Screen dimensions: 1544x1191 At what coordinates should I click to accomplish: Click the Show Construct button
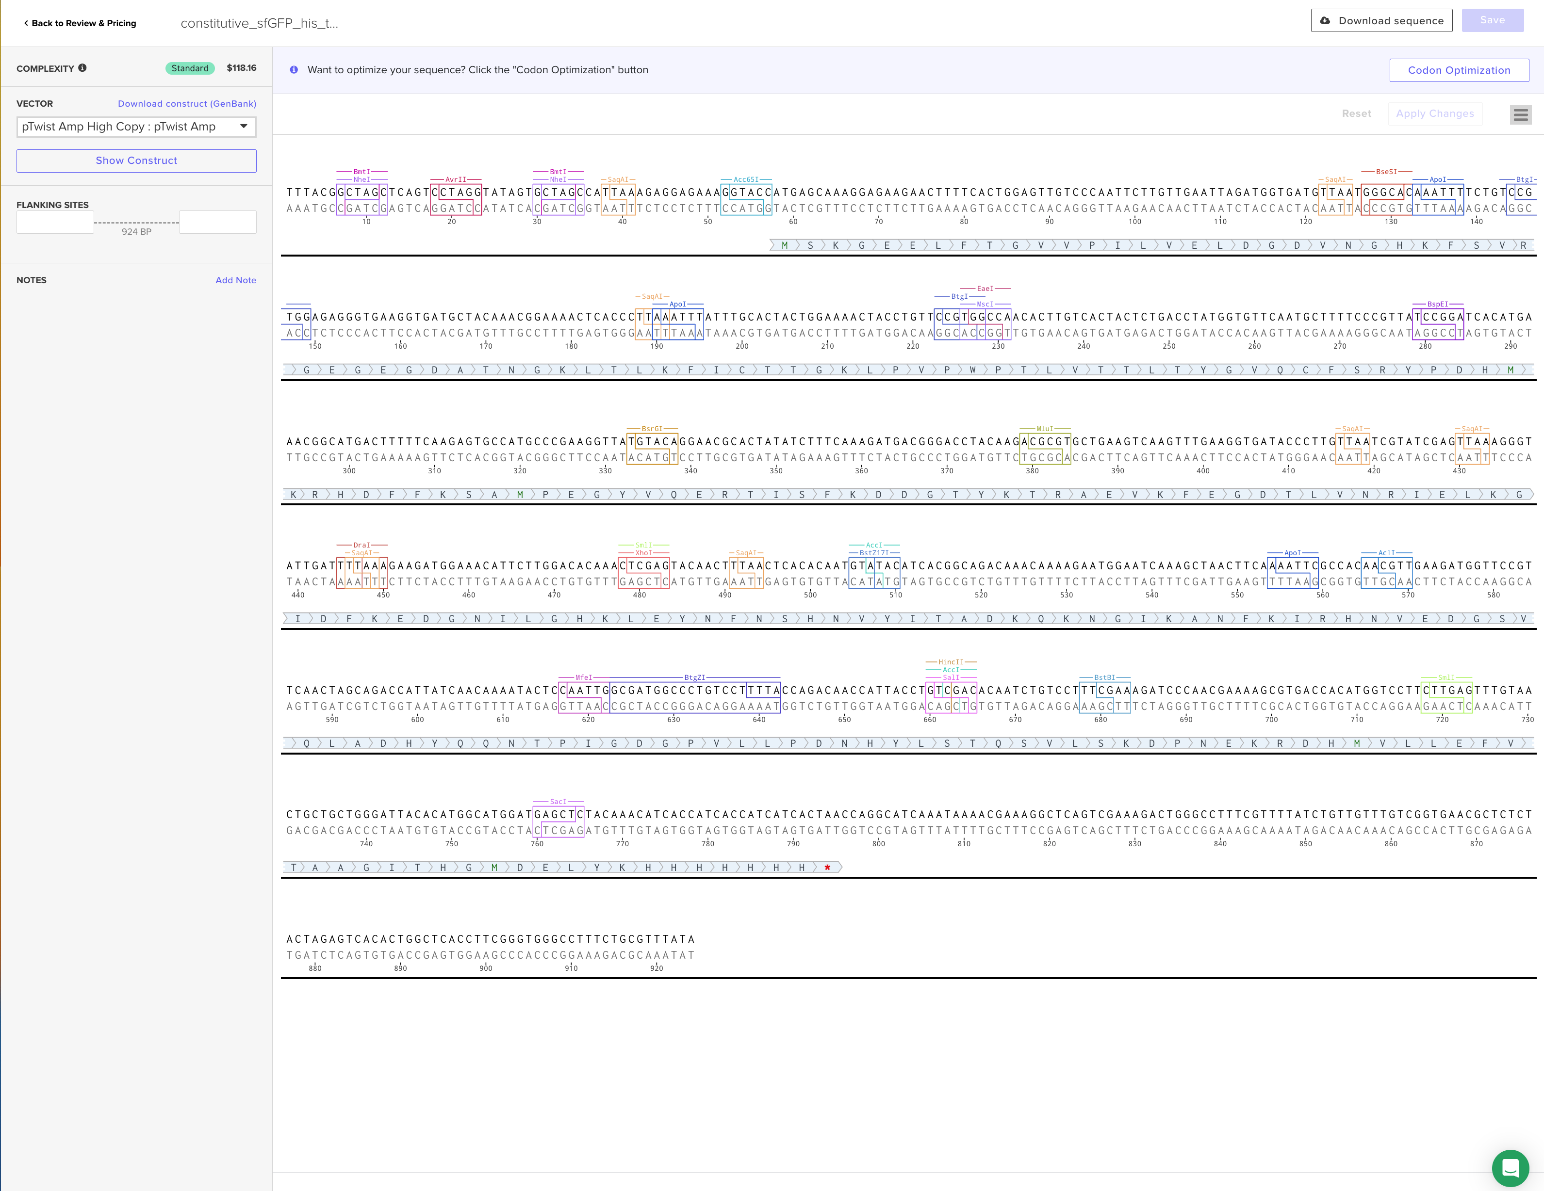point(136,161)
